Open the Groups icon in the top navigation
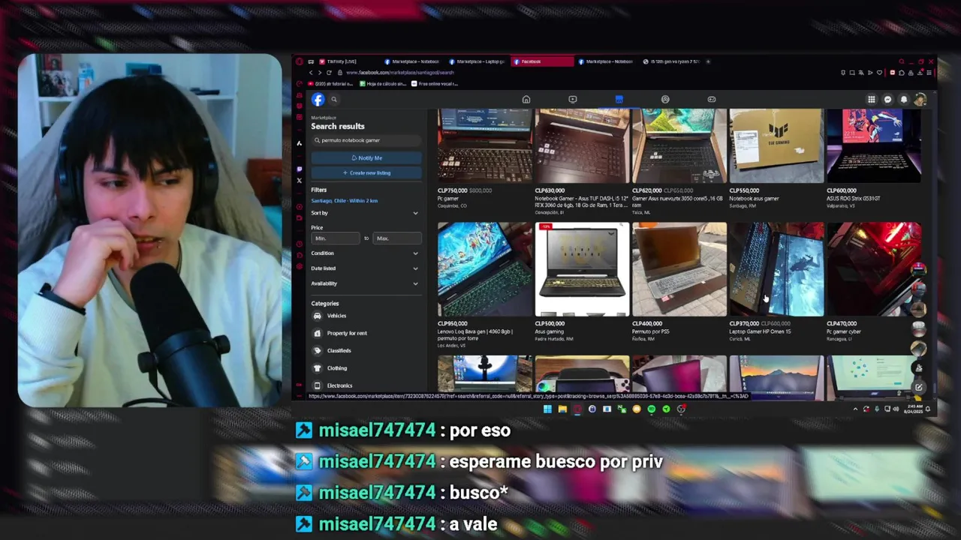Screen dimensions: 961x540 click(665, 99)
